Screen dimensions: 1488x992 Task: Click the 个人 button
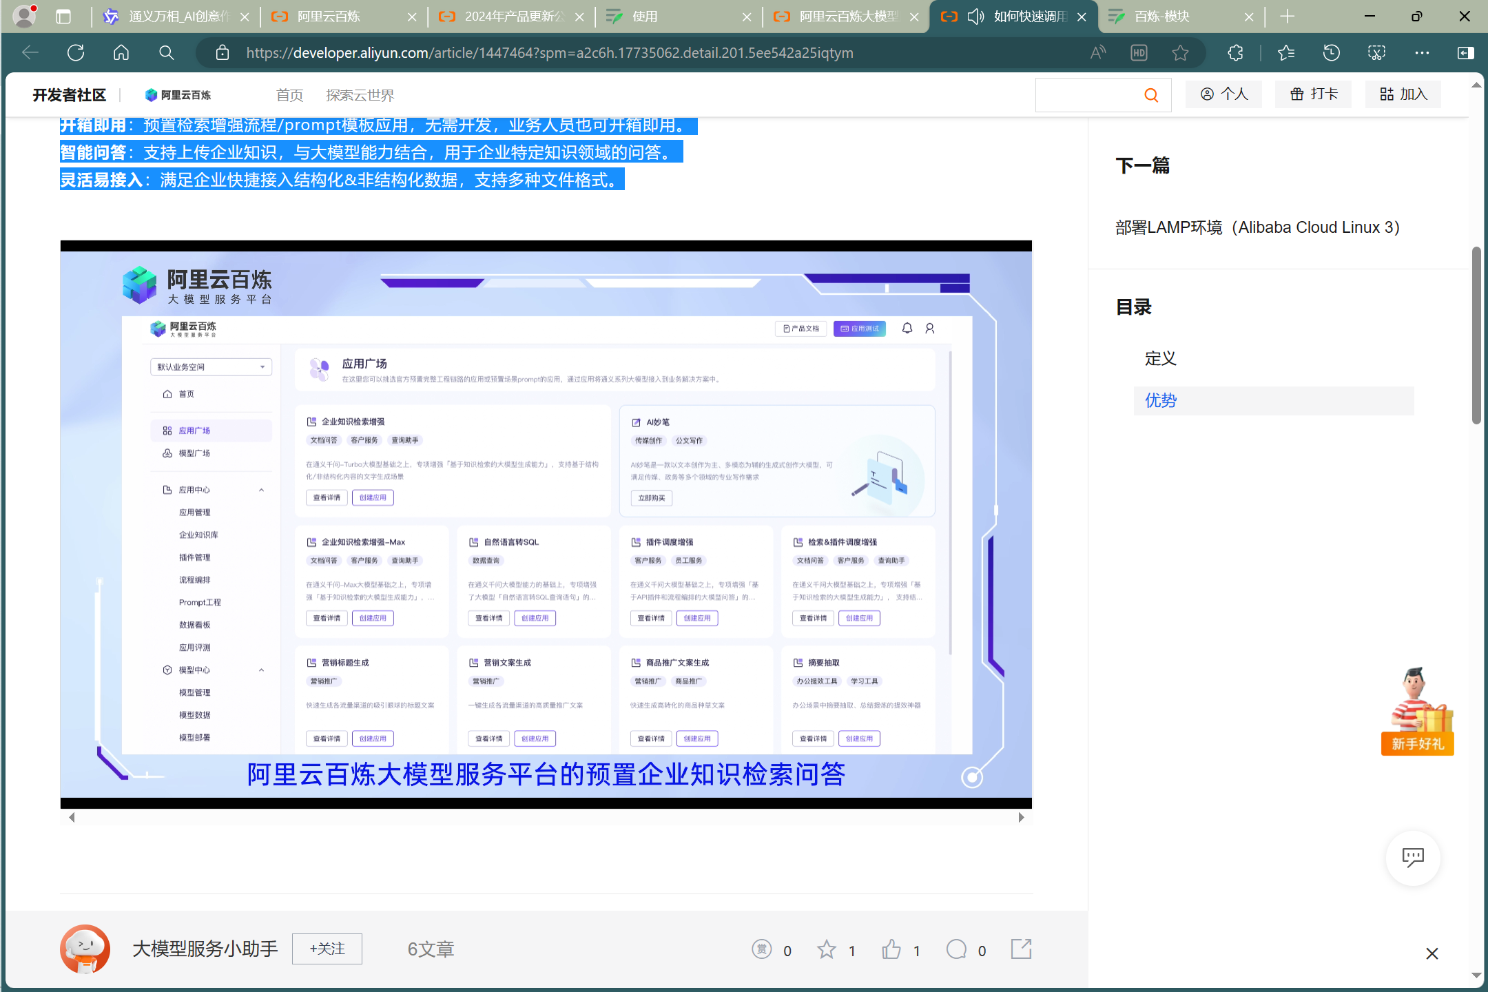1223,94
